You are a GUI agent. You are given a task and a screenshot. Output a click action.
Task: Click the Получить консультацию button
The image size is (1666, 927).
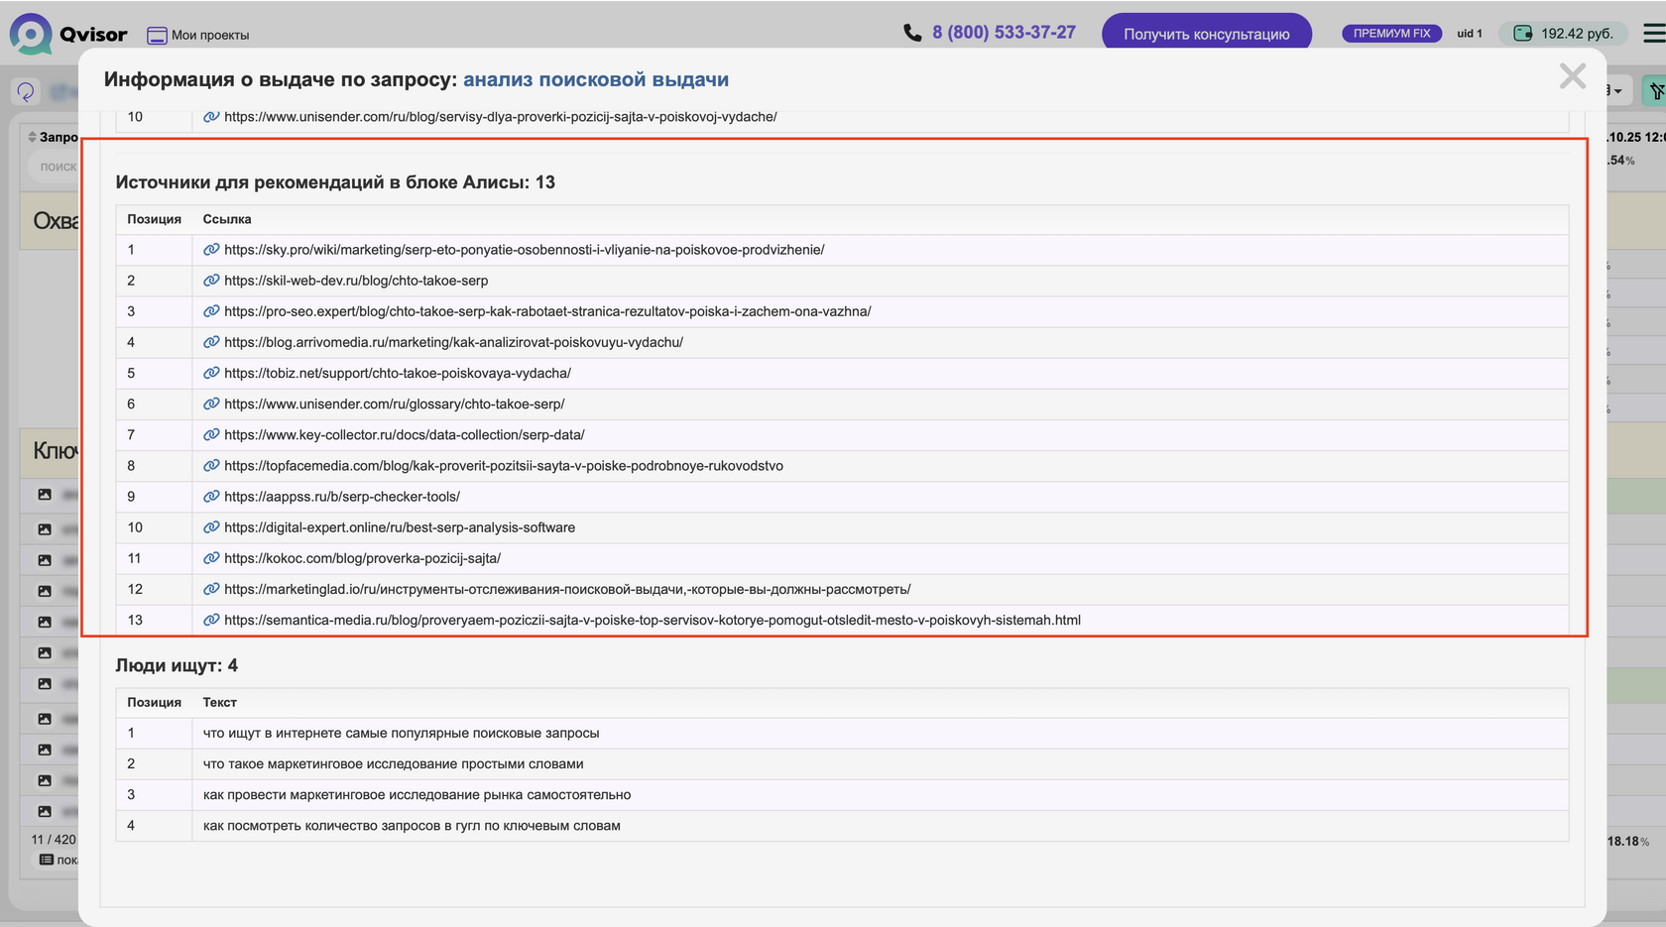coord(1207,34)
